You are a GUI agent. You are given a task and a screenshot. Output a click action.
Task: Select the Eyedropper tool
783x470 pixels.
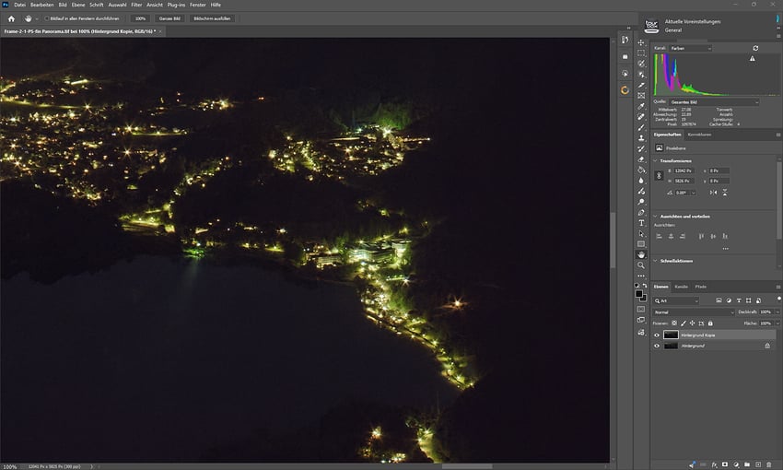coord(641,106)
